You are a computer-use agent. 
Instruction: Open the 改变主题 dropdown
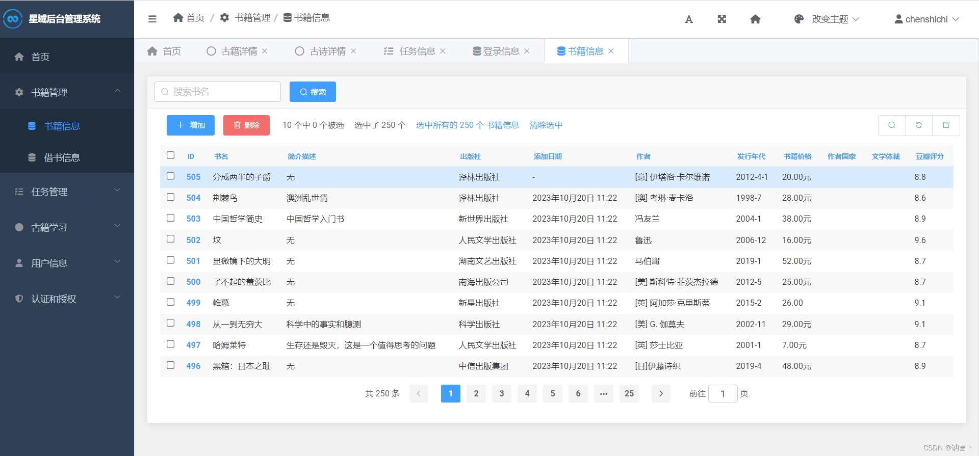coord(827,19)
